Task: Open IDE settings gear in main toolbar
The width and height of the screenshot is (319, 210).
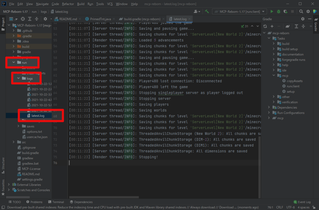Action: pos(308,11)
